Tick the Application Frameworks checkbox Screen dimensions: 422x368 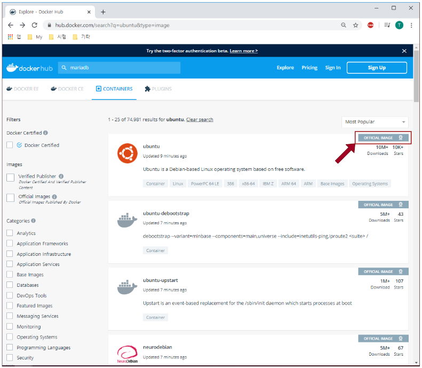click(x=10, y=243)
